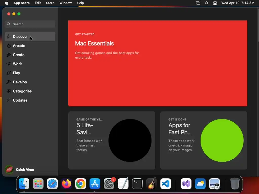Click the Calub Viem profile avatar
Screen dimensions: 259x194
[9, 169]
